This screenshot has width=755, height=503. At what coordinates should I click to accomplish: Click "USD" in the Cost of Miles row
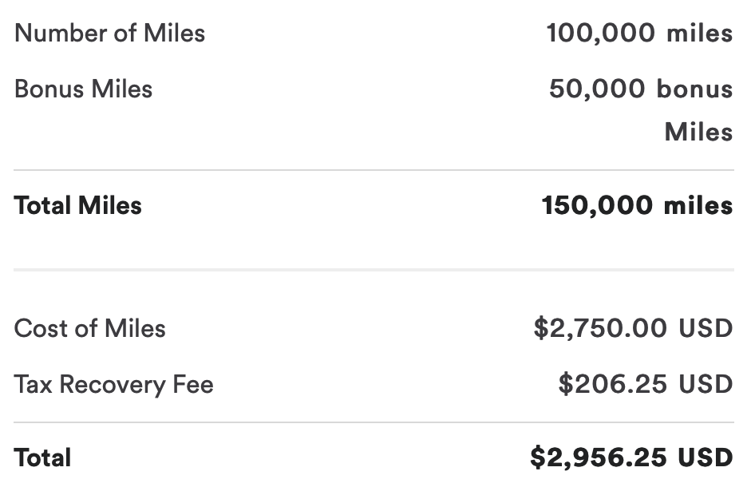(x=706, y=329)
